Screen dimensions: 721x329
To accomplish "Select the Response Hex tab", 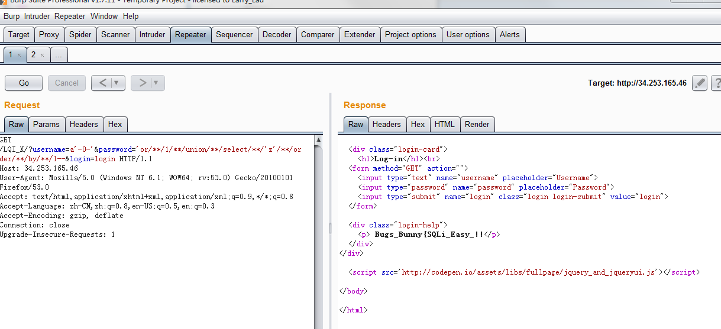I will pyautogui.click(x=418, y=124).
